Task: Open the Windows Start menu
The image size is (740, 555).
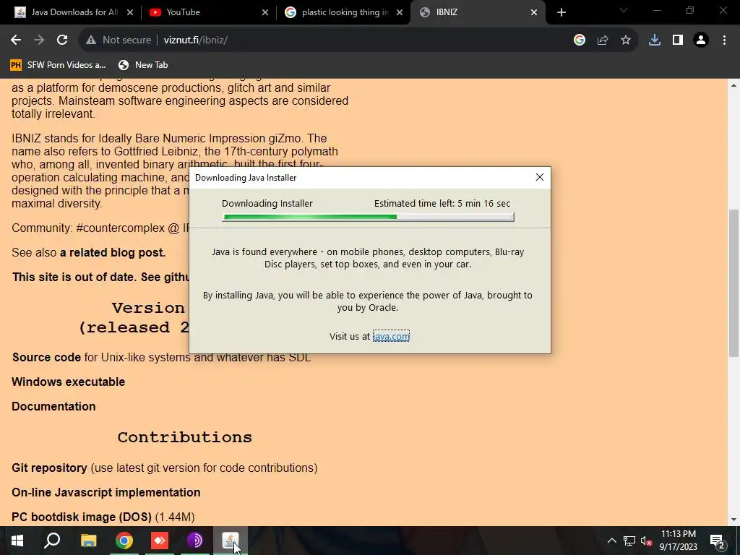Action: coord(17,541)
